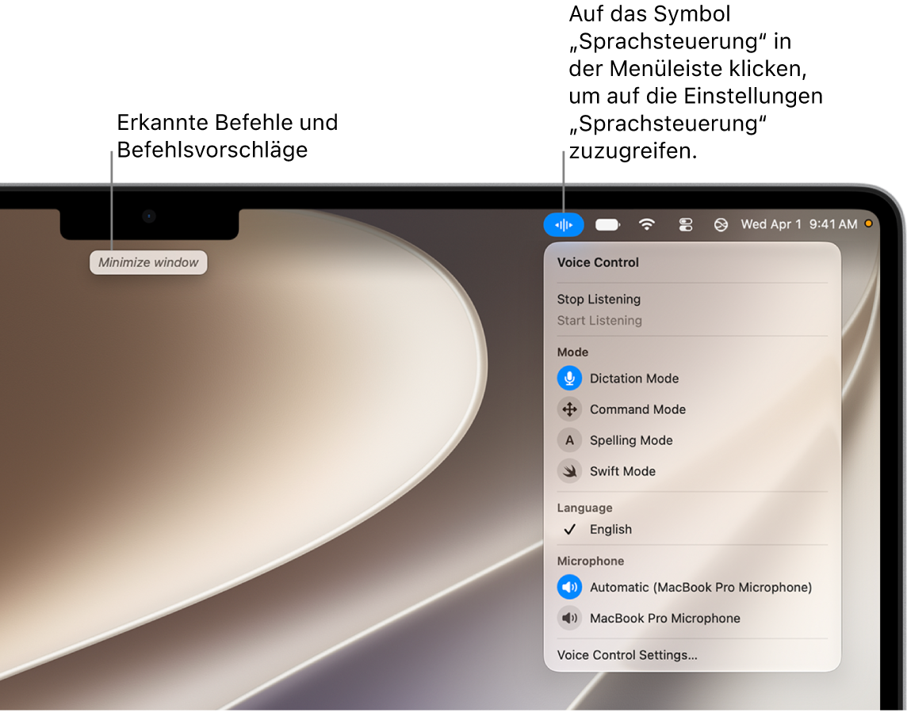The image size is (907, 712).
Task: Click the Microphone section header
Action: pyautogui.click(x=590, y=562)
